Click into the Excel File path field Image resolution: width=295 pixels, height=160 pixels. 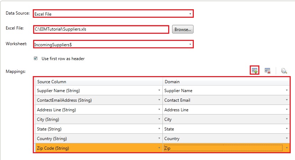(100, 30)
